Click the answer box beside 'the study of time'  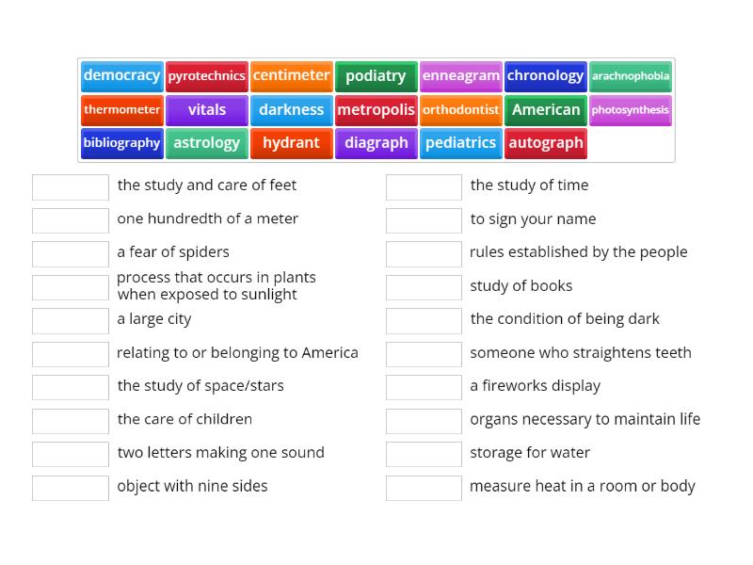click(x=423, y=186)
